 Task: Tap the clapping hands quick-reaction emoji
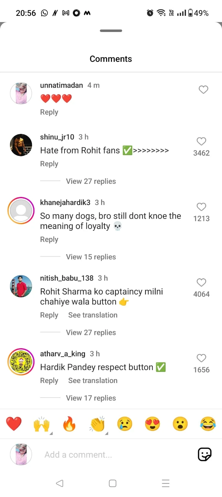97,424
